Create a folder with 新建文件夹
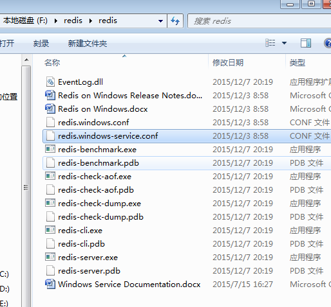 (88, 44)
